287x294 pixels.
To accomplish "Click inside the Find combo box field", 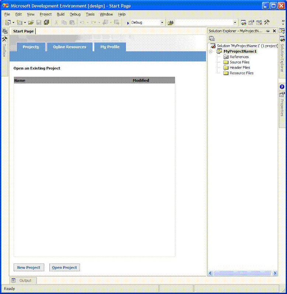I will pyautogui.click(x=204, y=23).
